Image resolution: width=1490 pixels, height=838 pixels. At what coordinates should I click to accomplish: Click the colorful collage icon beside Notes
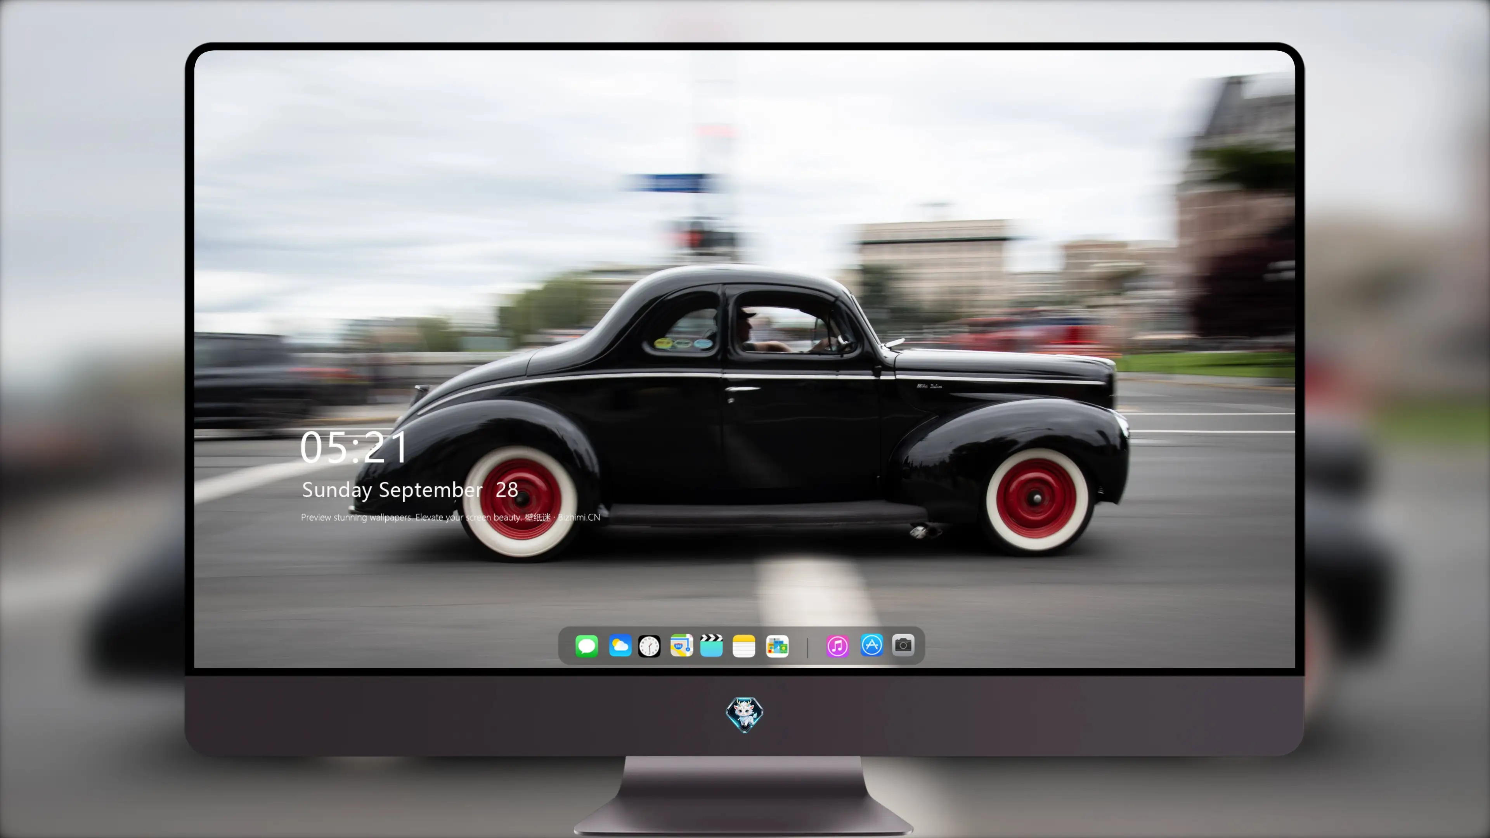coord(777,646)
